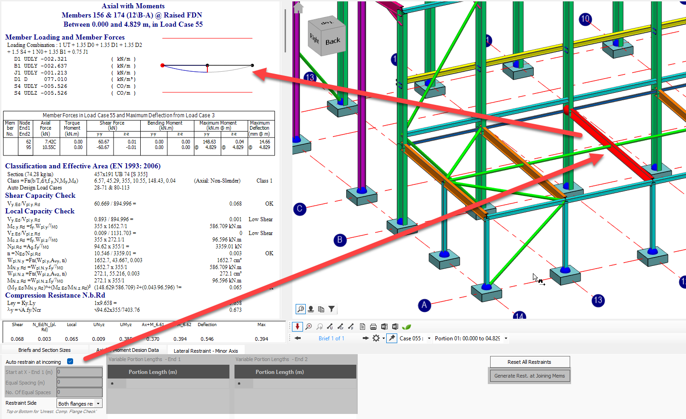Click the filter funnel icon in viewport

[x=332, y=309]
